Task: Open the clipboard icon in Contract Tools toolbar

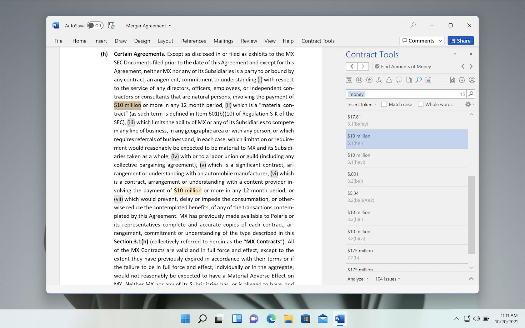Action: click(x=428, y=80)
